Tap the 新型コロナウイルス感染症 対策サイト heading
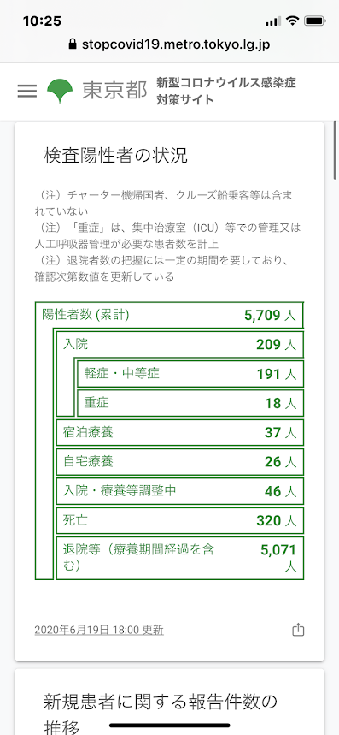 coord(226,92)
